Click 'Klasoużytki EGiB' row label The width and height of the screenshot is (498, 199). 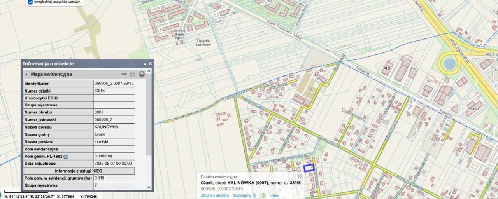41,98
